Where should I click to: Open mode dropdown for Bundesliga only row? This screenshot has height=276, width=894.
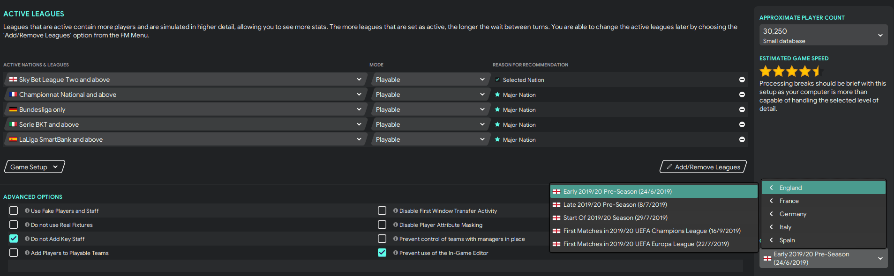430,109
